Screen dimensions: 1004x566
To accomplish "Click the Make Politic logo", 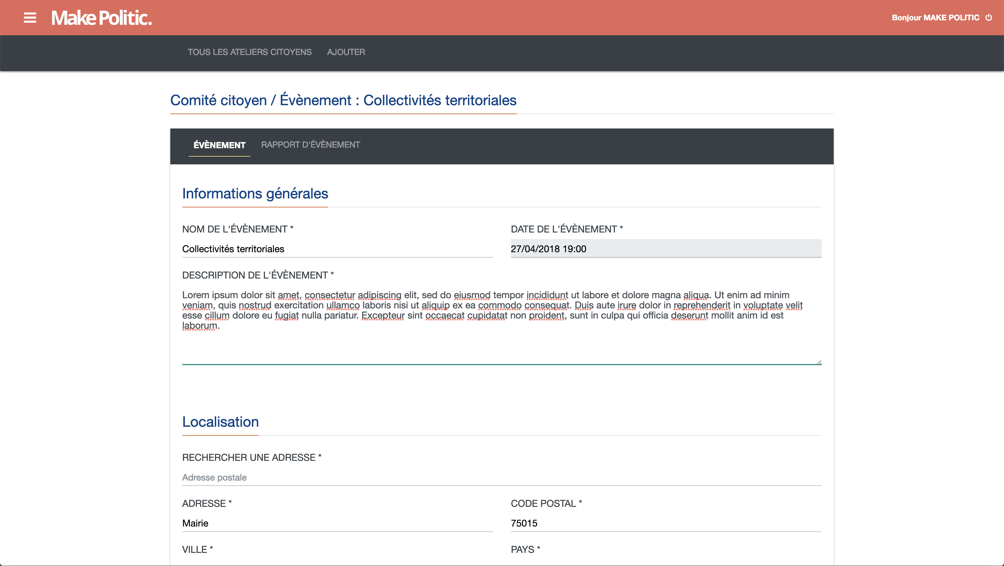I will (x=101, y=18).
